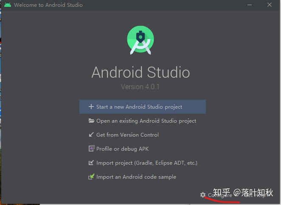Import project (Gradle, Eclipse ADT, etc.)
The width and height of the screenshot is (281, 205).
click(x=143, y=163)
